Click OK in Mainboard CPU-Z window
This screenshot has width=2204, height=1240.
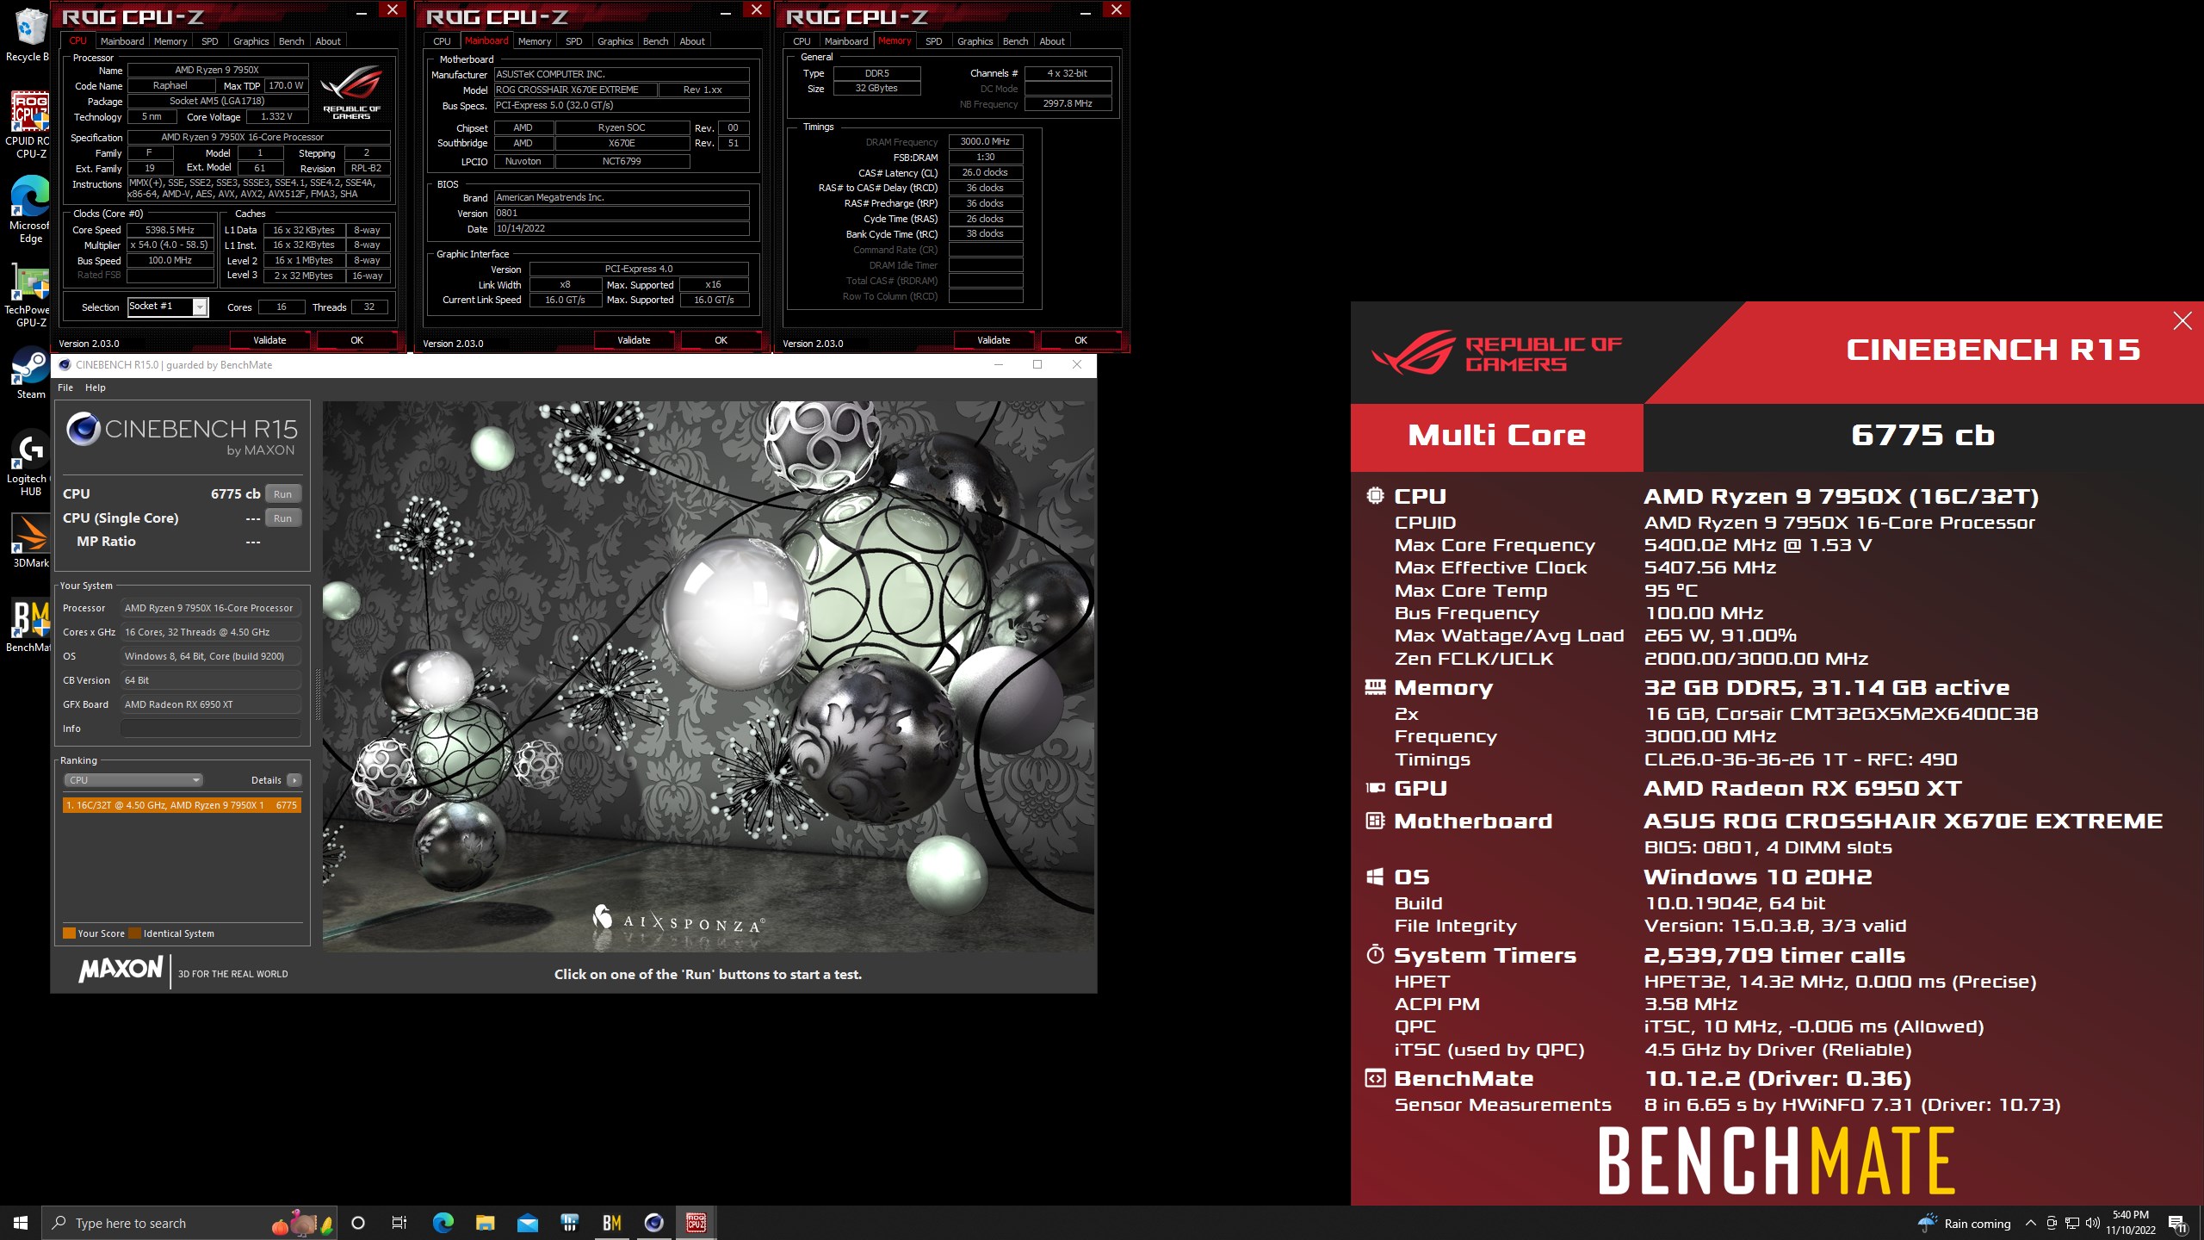721,340
